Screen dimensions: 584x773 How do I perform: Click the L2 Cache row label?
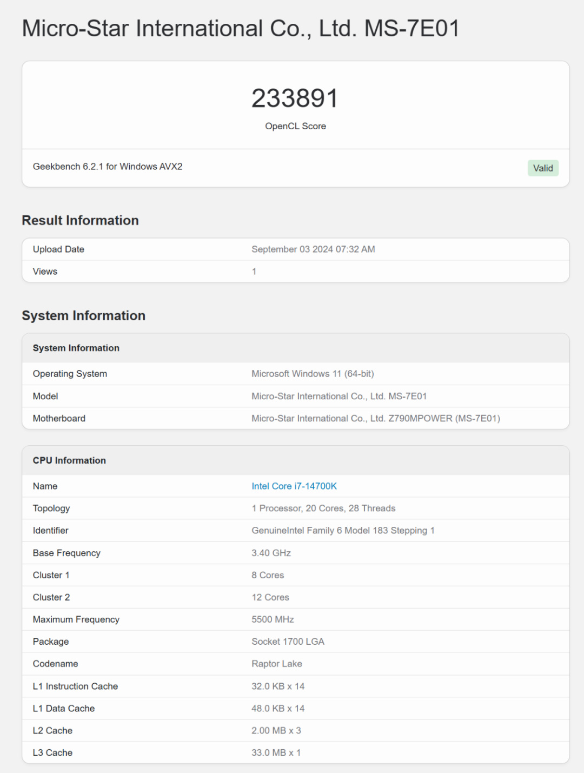(52, 731)
